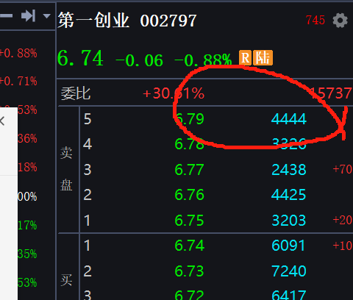Select sell level 5 price 6.79

coord(189,119)
